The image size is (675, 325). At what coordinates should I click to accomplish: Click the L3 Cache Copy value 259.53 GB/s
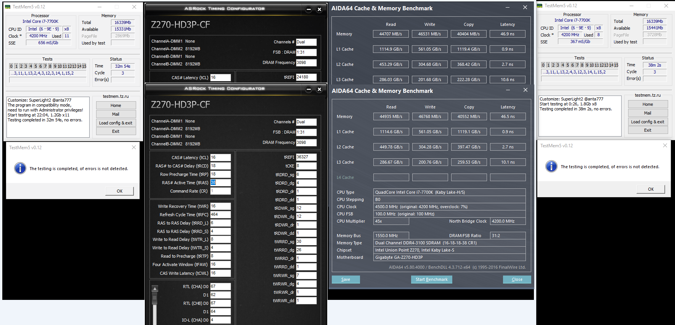(x=469, y=162)
